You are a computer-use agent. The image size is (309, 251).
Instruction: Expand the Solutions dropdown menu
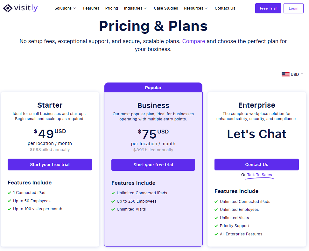click(x=65, y=8)
